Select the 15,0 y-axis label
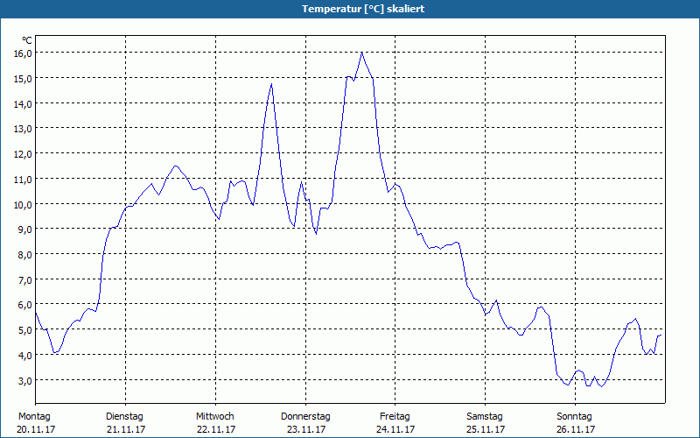Viewport: 700px width, 438px height. click(23, 78)
